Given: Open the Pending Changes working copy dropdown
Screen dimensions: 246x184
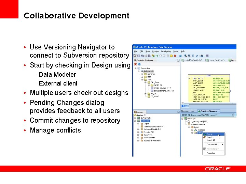Looking at the screenshot, I should pos(233,115).
